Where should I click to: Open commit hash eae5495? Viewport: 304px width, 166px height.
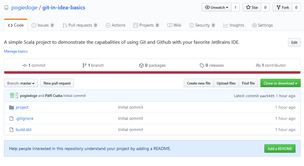coord(267,96)
